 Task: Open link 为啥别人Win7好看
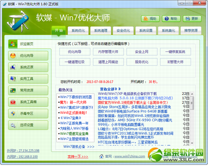[74, 128]
